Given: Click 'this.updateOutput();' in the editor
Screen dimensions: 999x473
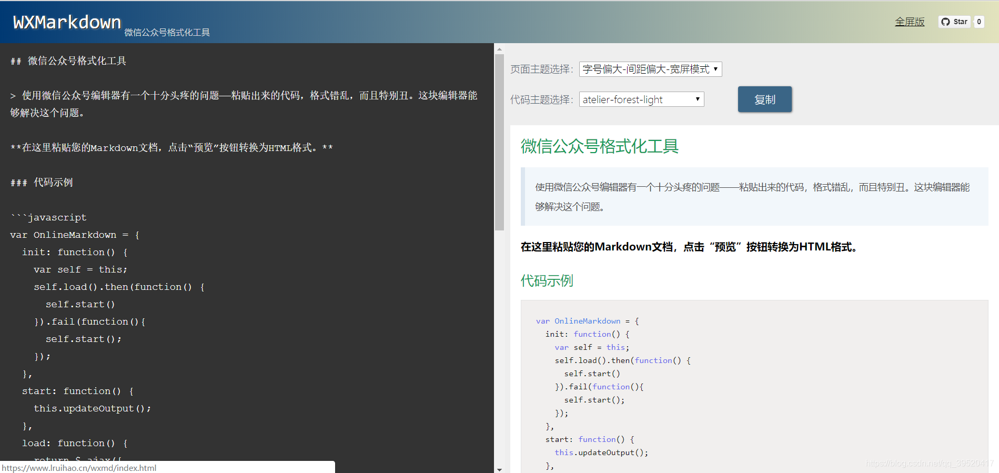Looking at the screenshot, I should [x=93, y=408].
